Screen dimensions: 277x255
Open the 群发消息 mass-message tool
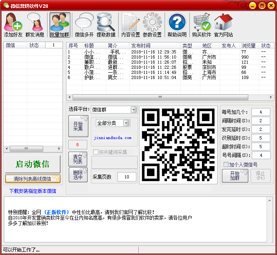[35, 25]
